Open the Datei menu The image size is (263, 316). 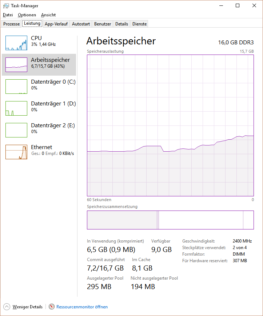coord(8,15)
